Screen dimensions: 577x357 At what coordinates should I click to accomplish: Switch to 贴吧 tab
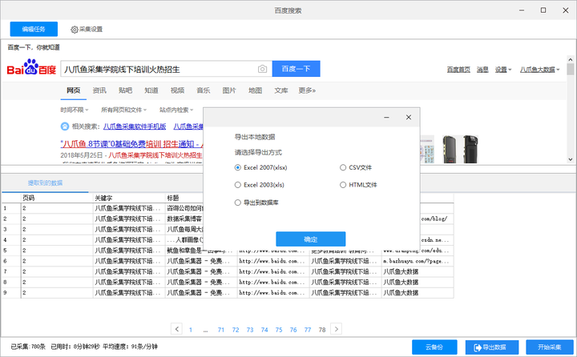click(x=126, y=90)
